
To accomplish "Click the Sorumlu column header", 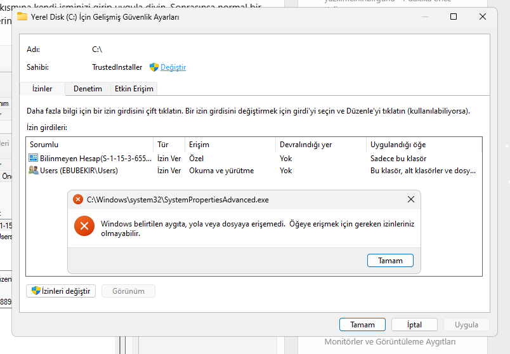I will click(x=90, y=145).
